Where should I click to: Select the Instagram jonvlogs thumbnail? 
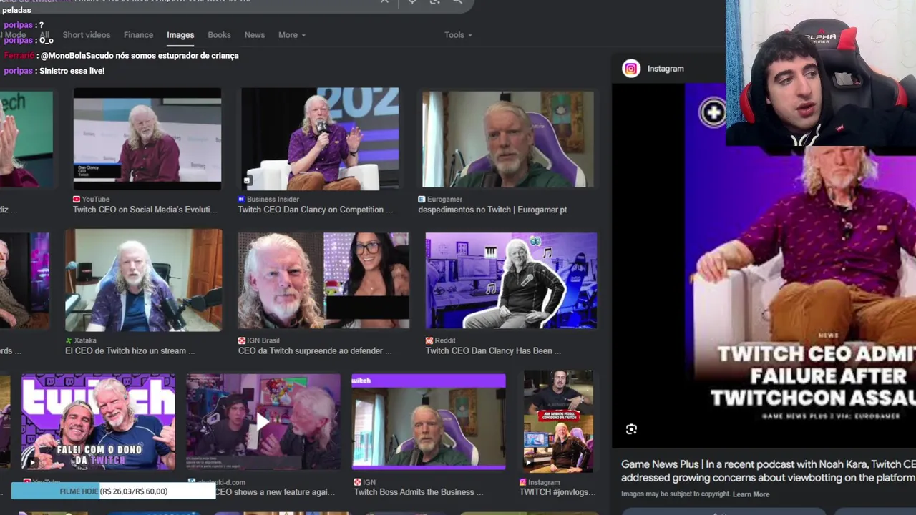click(x=558, y=422)
